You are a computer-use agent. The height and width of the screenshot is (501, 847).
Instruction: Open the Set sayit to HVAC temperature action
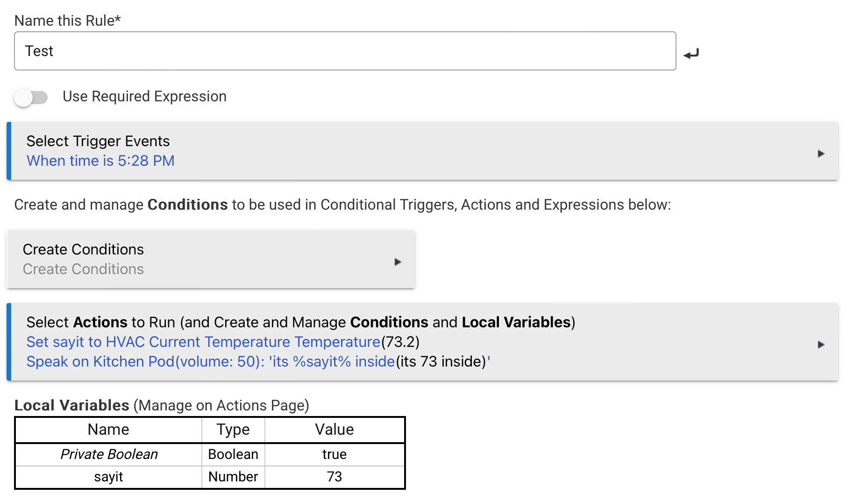click(x=203, y=342)
